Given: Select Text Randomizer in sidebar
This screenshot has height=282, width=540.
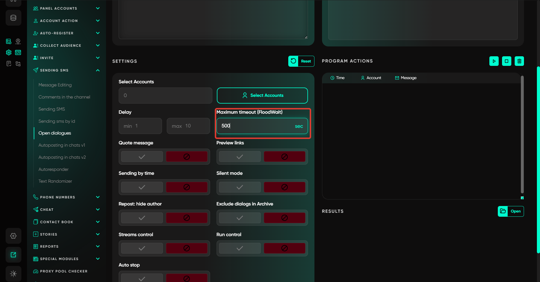Looking at the screenshot, I should 55,181.
